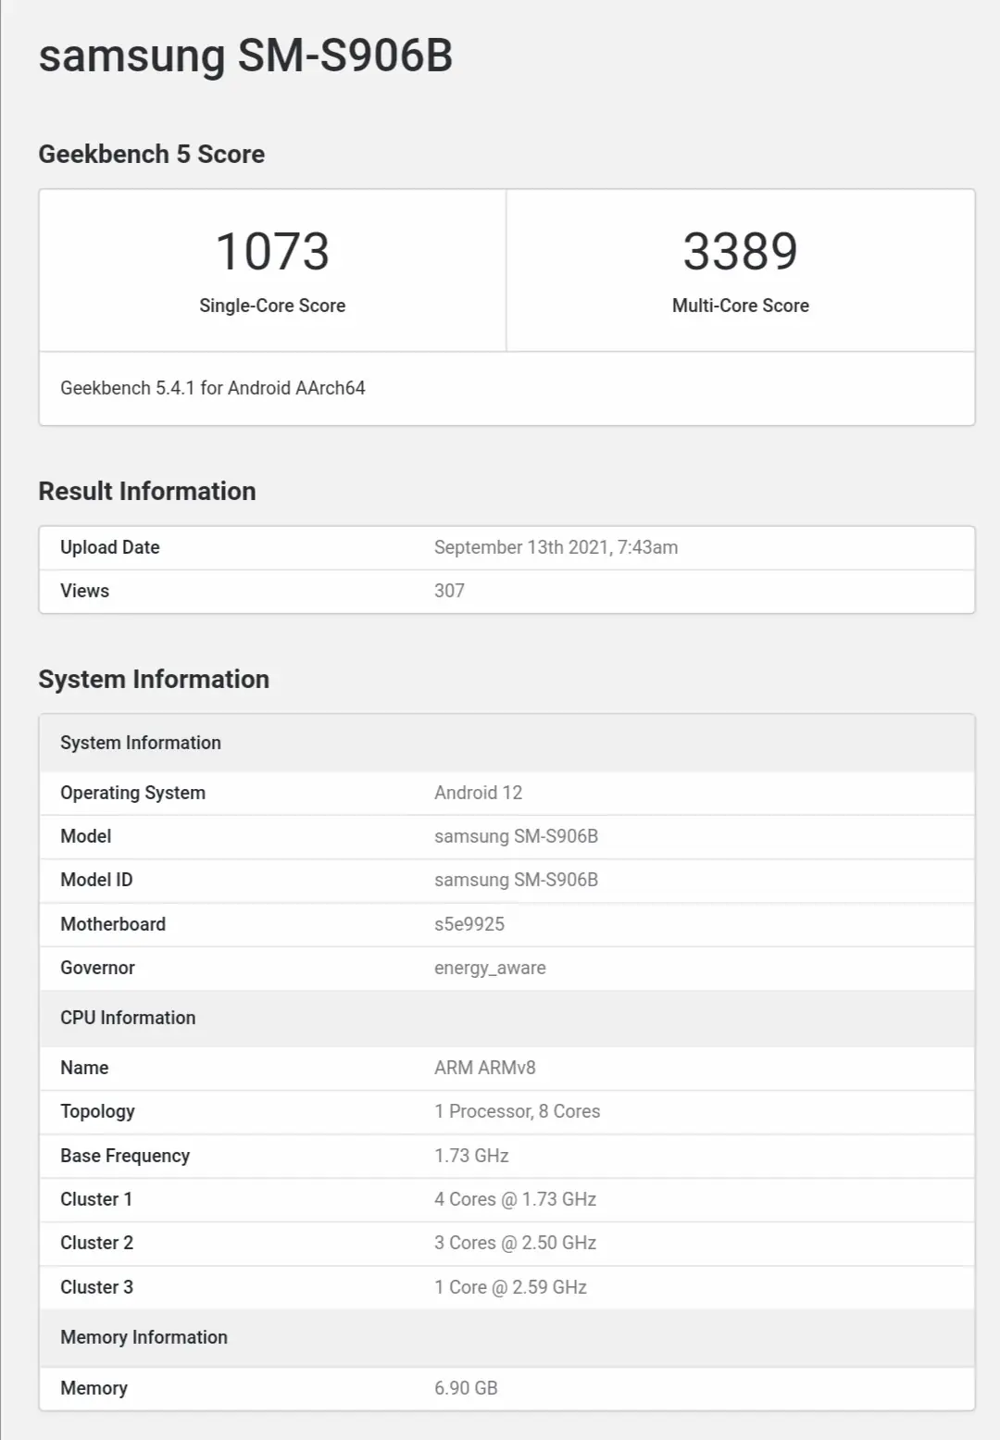Viewport: 1000px width, 1440px height.
Task: Click the Governor row label
Action: 98,968
